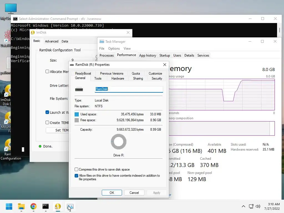
Task: Click the drive usage donut chart
Action: (119, 142)
